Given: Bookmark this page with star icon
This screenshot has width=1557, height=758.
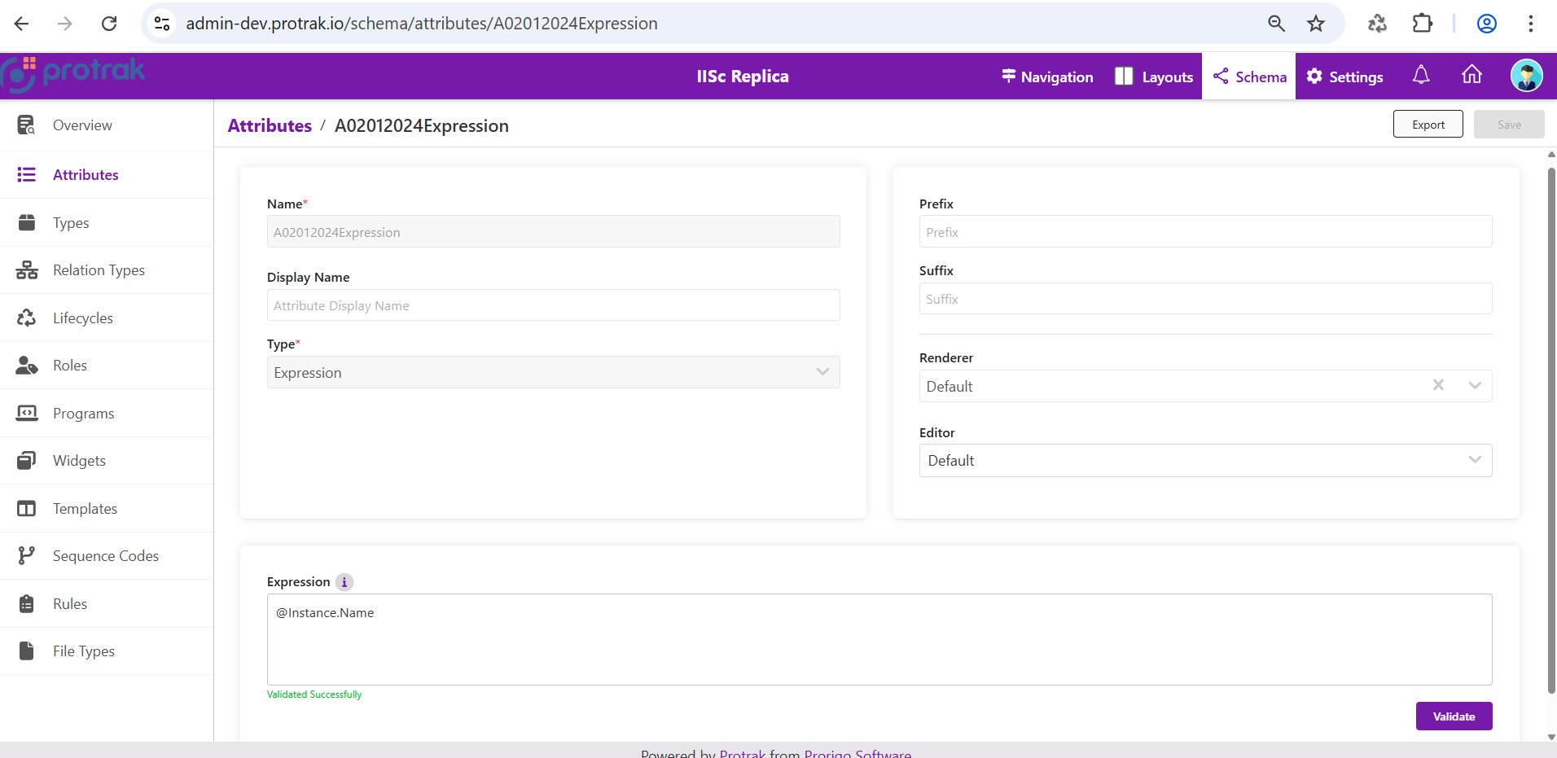Looking at the screenshot, I should [1315, 24].
